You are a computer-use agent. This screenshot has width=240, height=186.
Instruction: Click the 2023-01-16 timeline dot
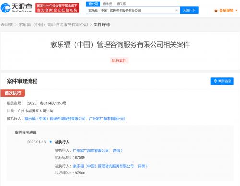pyautogui.click(x=51, y=142)
